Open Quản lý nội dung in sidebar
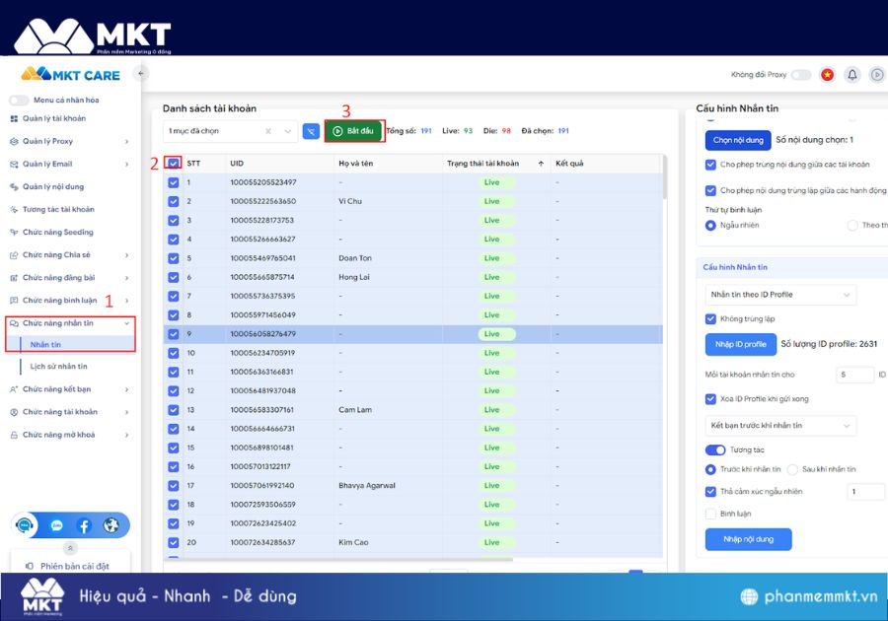Viewport: 888px width, 621px height. 53,186
